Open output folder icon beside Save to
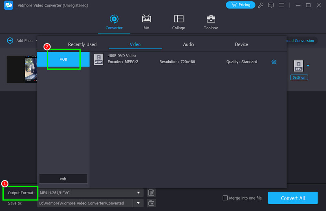The width and height of the screenshot is (326, 211). coord(151,203)
